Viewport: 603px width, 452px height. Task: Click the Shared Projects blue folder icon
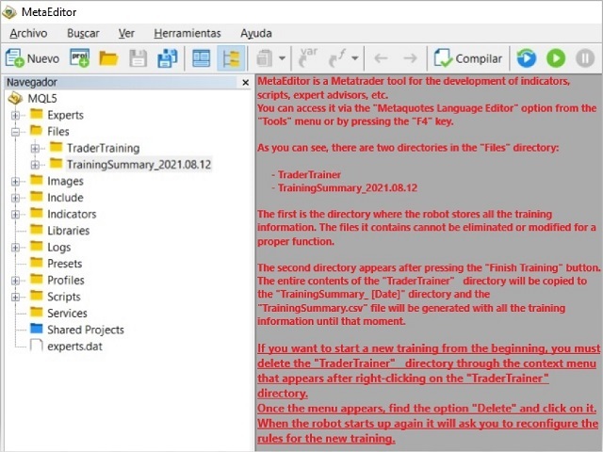[37, 329]
